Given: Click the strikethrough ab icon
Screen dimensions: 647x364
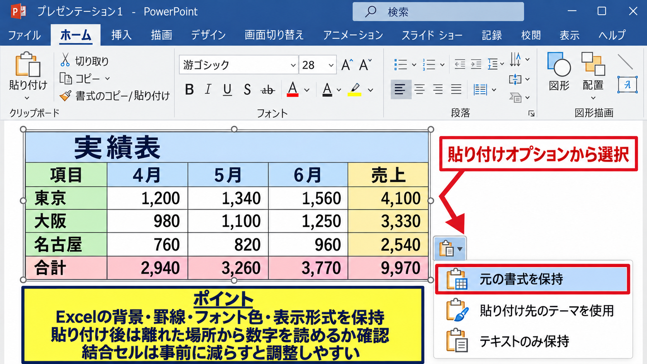Looking at the screenshot, I should pyautogui.click(x=267, y=90).
